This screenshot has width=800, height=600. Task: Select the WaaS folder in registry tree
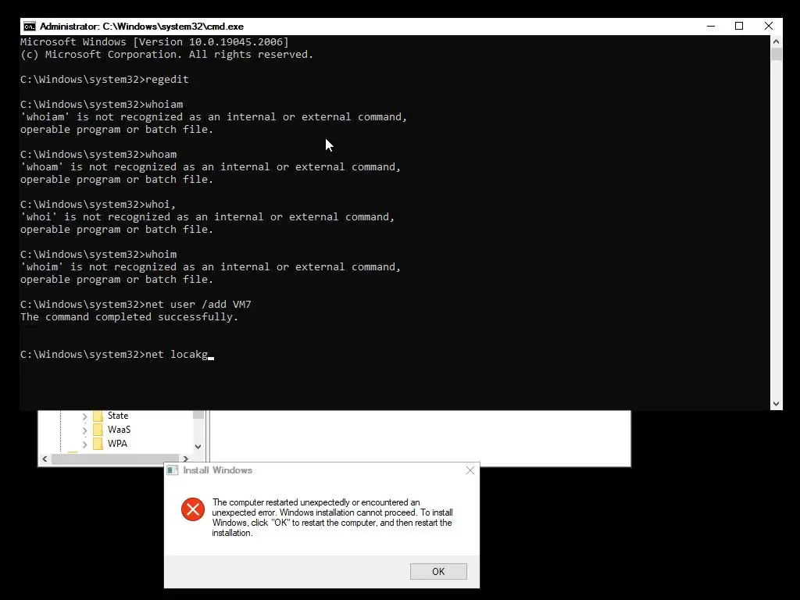pos(119,430)
